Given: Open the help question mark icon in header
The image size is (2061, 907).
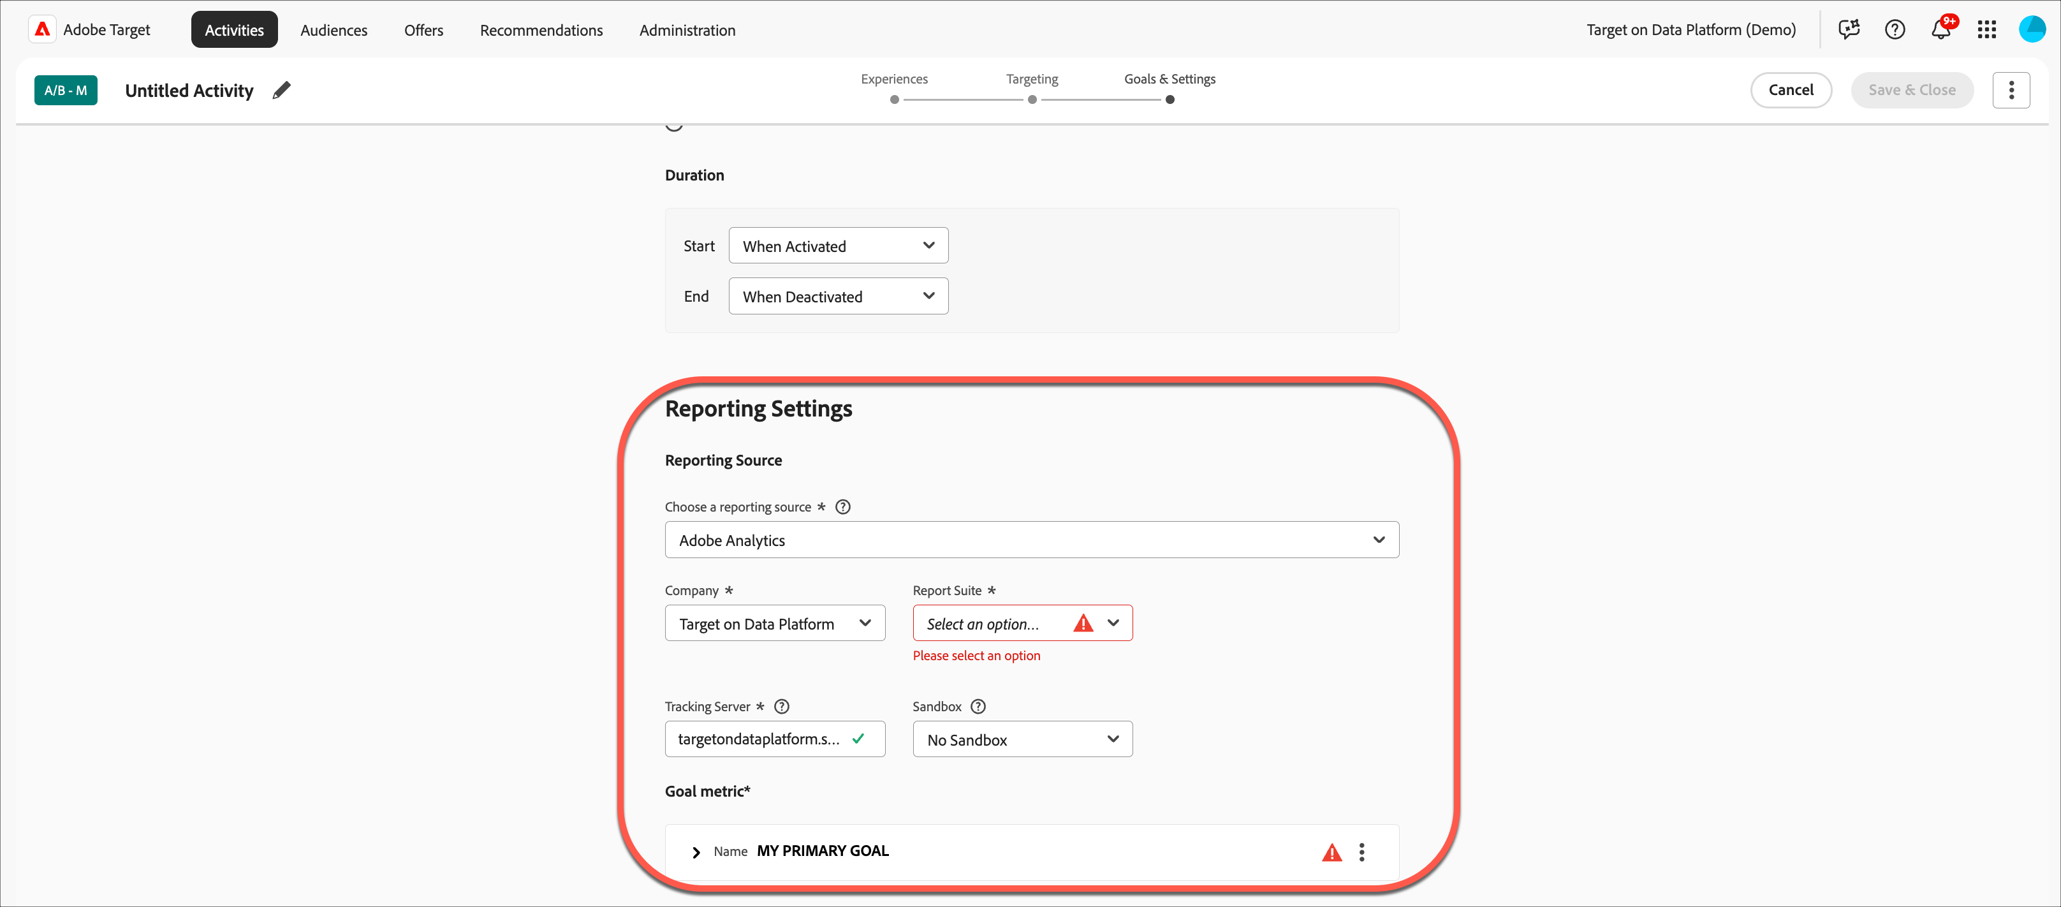Looking at the screenshot, I should pyautogui.click(x=1894, y=29).
